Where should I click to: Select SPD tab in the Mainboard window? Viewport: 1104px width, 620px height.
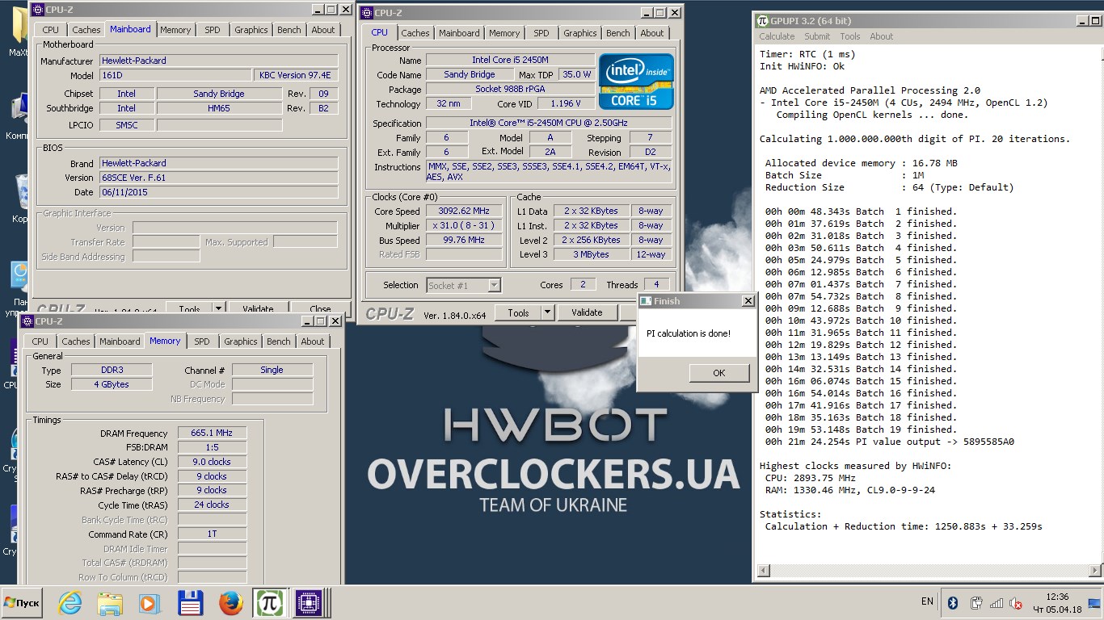[213, 30]
